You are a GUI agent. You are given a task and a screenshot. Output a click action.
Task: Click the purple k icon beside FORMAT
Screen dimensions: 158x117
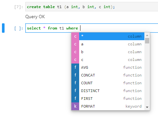point(75,106)
